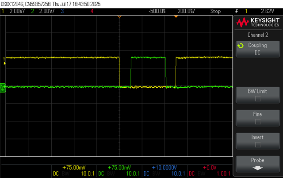Click the Stop run status
Screen dimensions: 283x178
(215, 12)
